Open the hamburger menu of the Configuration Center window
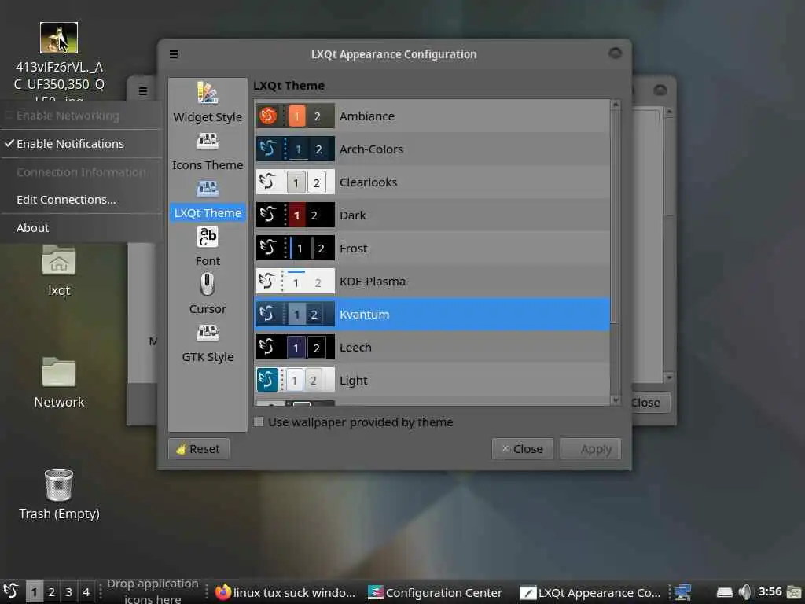The image size is (805, 604). point(143,91)
